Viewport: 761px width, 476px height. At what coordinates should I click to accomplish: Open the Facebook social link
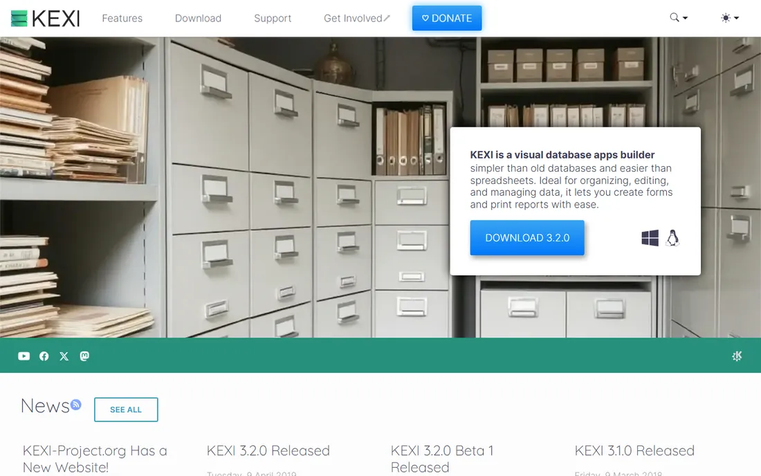(44, 356)
